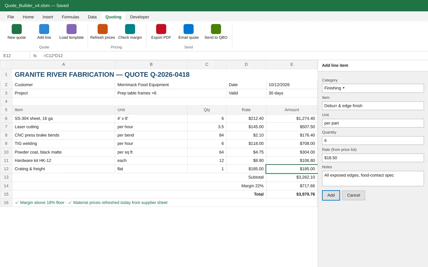Click the Add line ribbon icon
The width and height of the screenshot is (428, 267).
coord(44,29)
